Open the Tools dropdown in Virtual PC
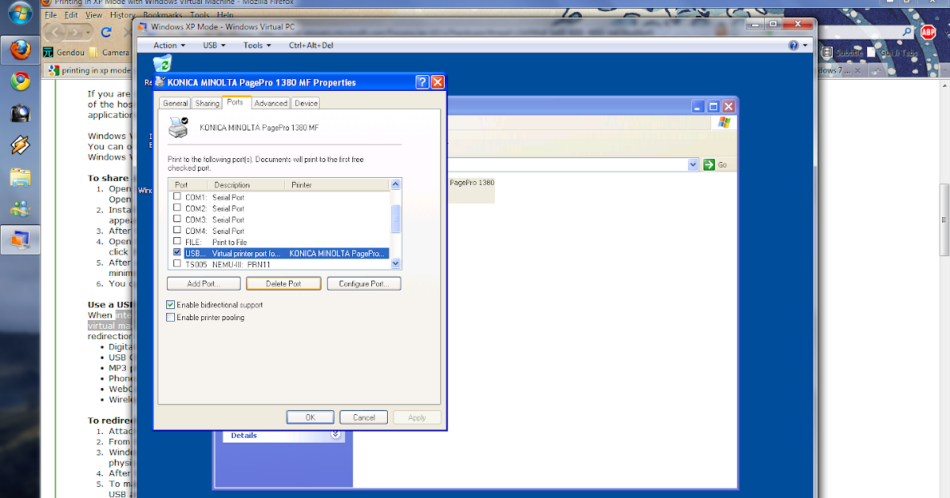The height and width of the screenshot is (498, 950). coord(257,45)
